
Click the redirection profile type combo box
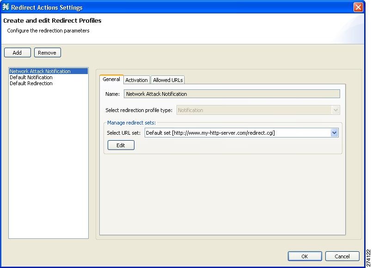pos(254,110)
